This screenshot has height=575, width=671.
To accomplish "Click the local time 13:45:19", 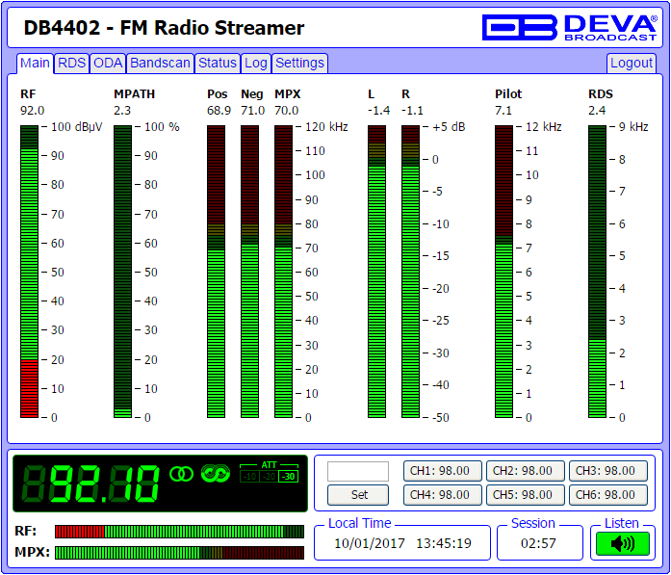I will (444, 543).
